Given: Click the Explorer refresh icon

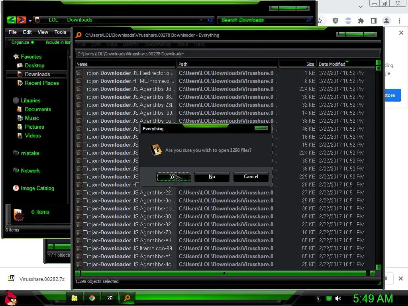Looking at the screenshot, I should coord(210,20).
